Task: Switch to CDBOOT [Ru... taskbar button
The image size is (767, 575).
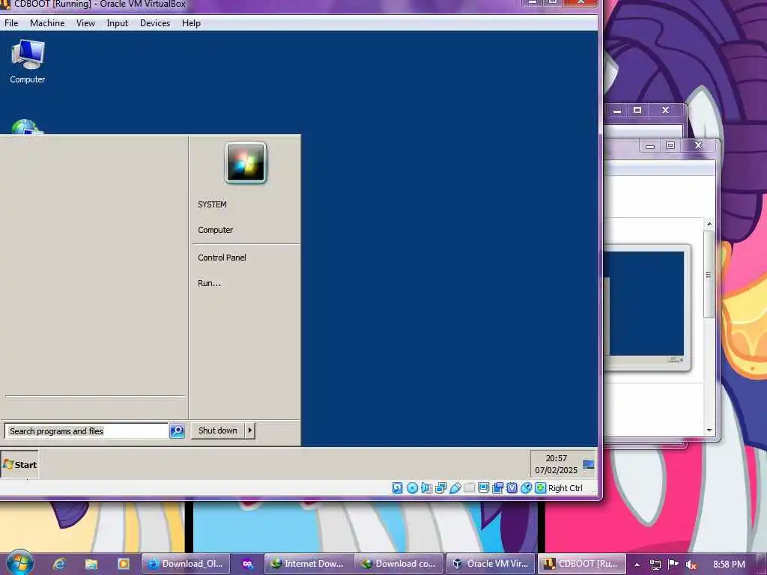Action: click(581, 564)
